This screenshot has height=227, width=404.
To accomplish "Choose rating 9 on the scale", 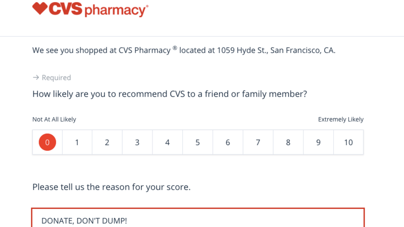I will 318,142.
